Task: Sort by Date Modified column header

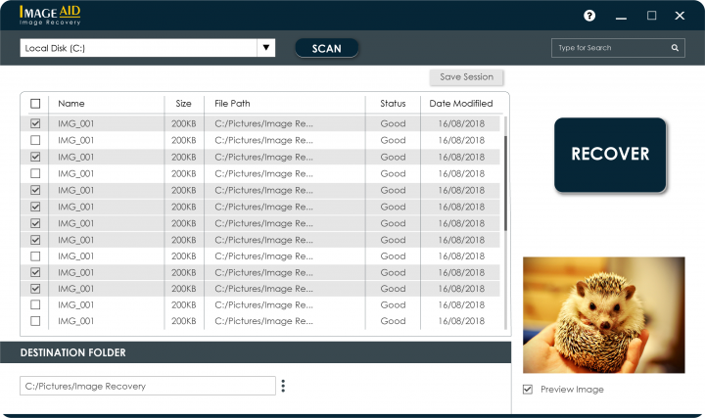Action: pos(461,104)
